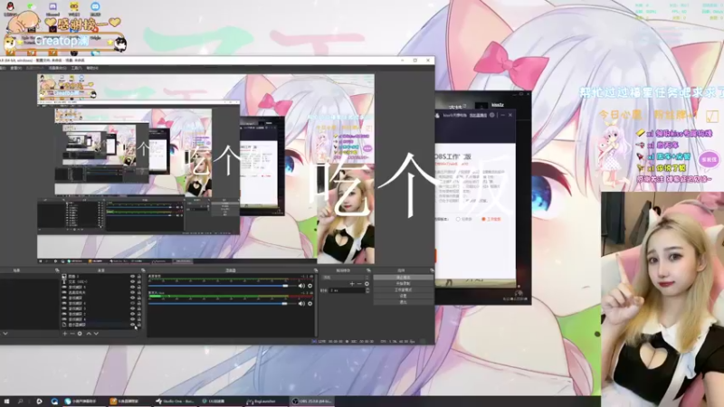Pop out the Controls dock
The height and width of the screenshot is (407, 724).
432,270
